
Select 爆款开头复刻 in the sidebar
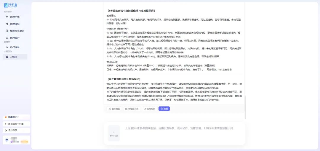pyautogui.click(x=15, y=31)
